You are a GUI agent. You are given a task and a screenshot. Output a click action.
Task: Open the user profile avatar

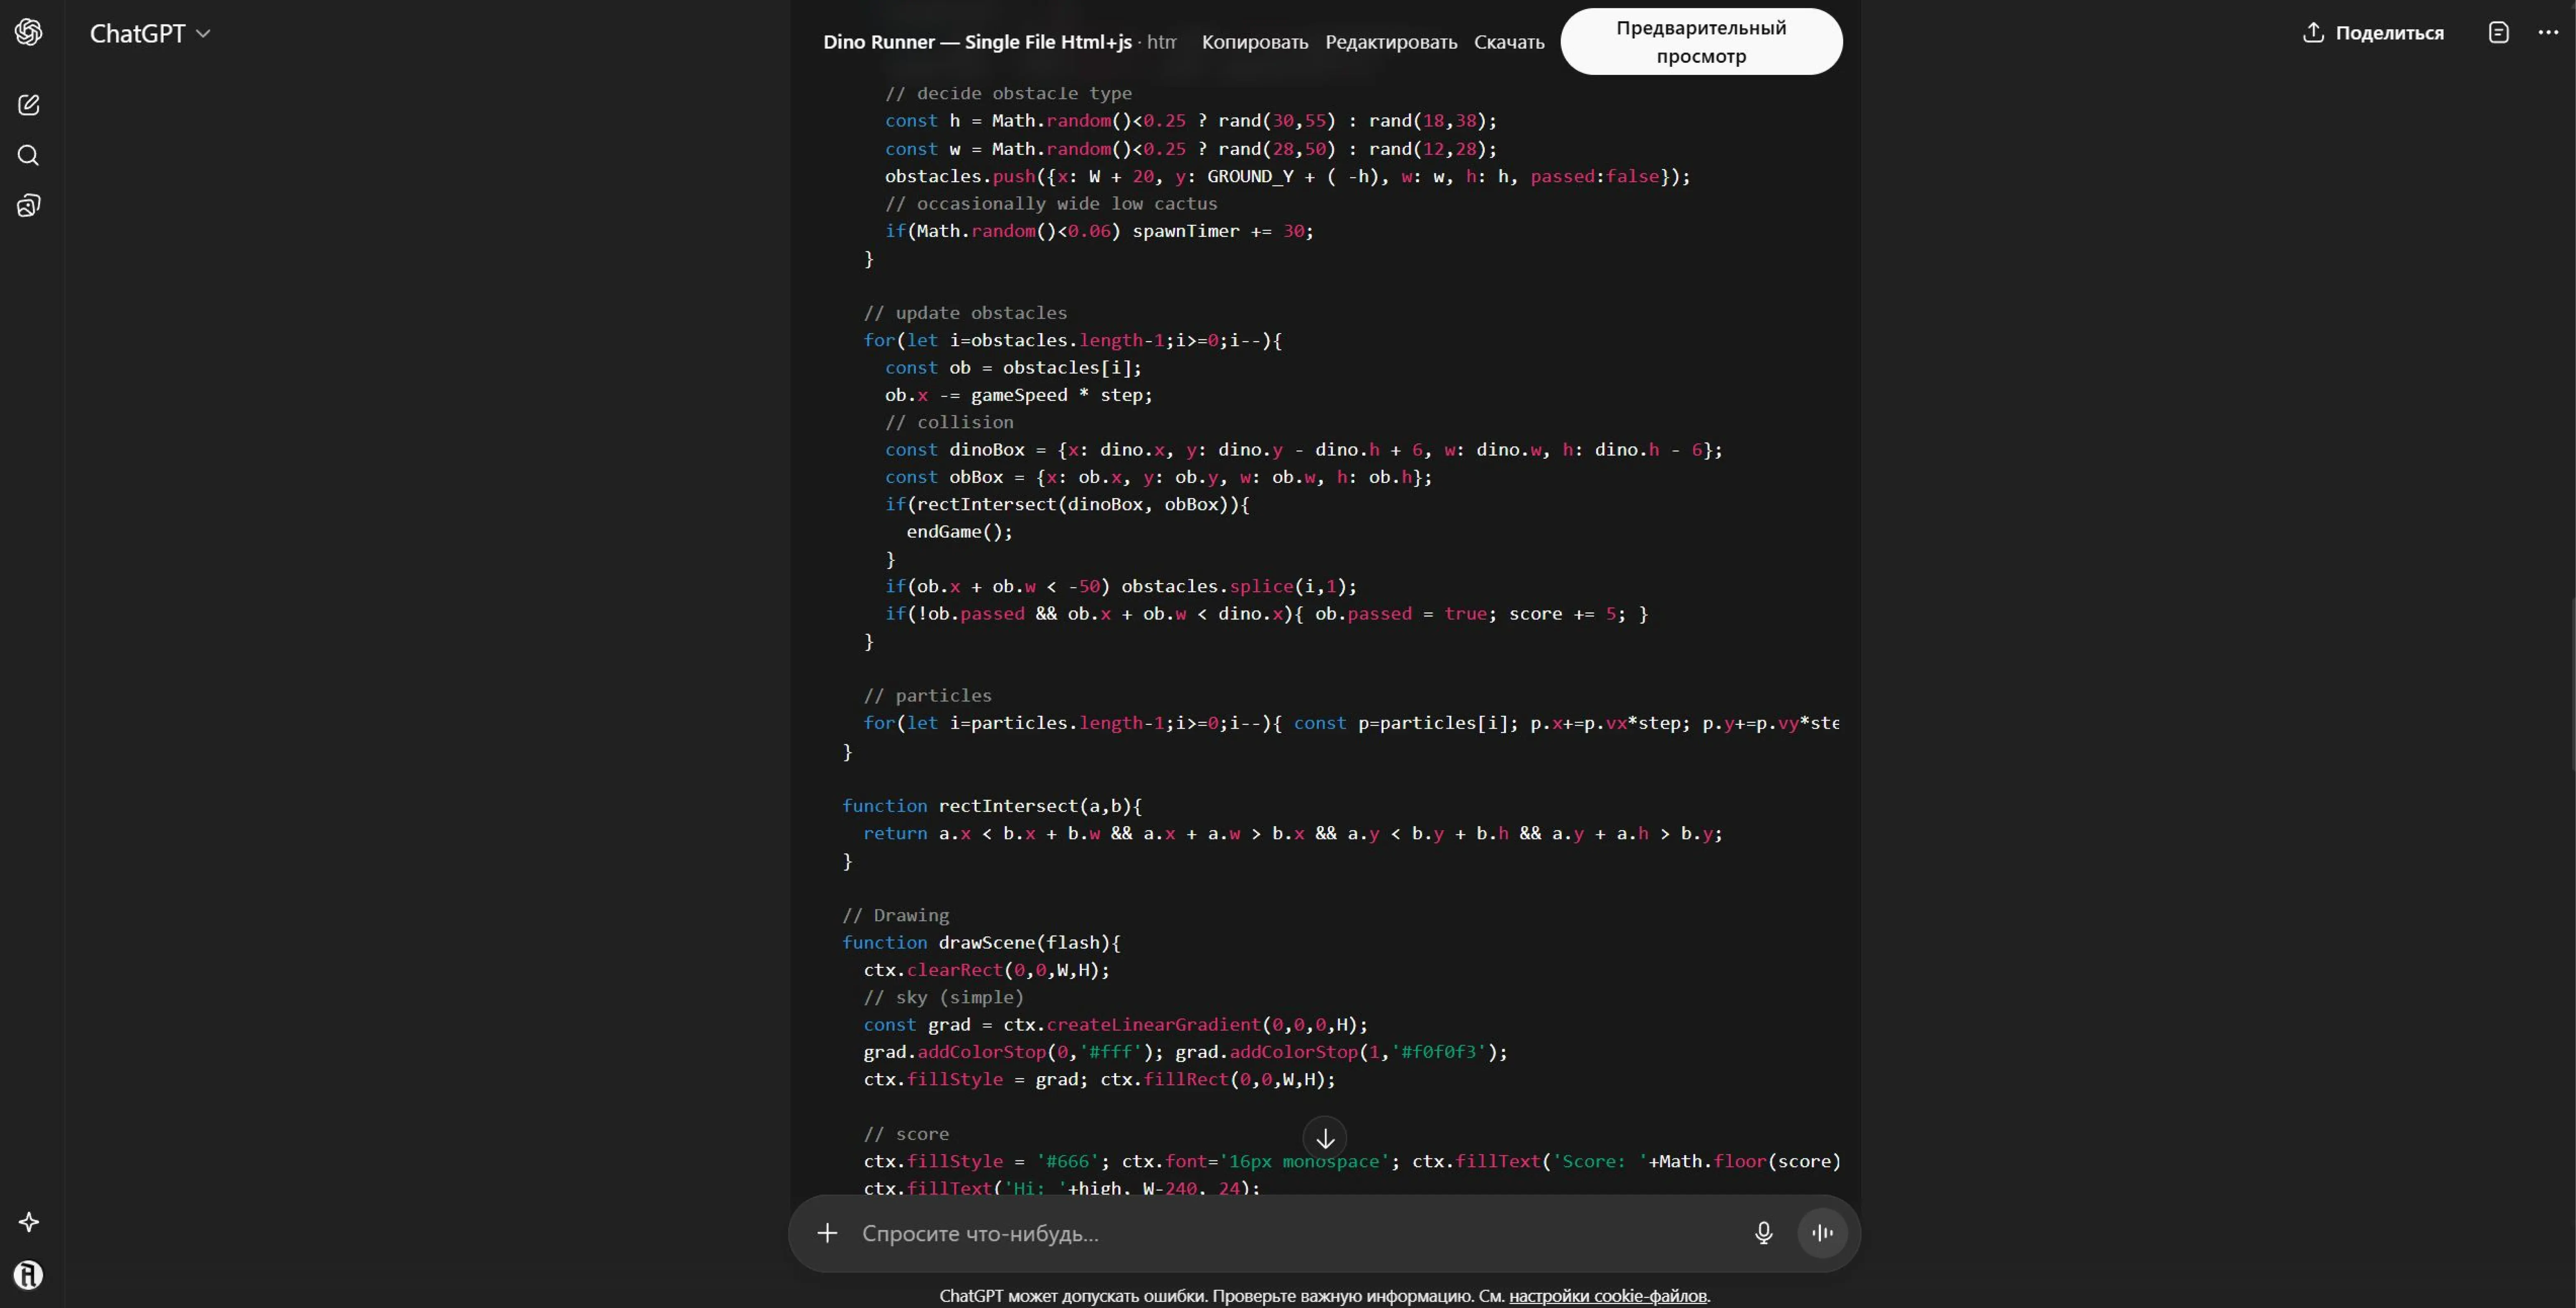point(29,1275)
